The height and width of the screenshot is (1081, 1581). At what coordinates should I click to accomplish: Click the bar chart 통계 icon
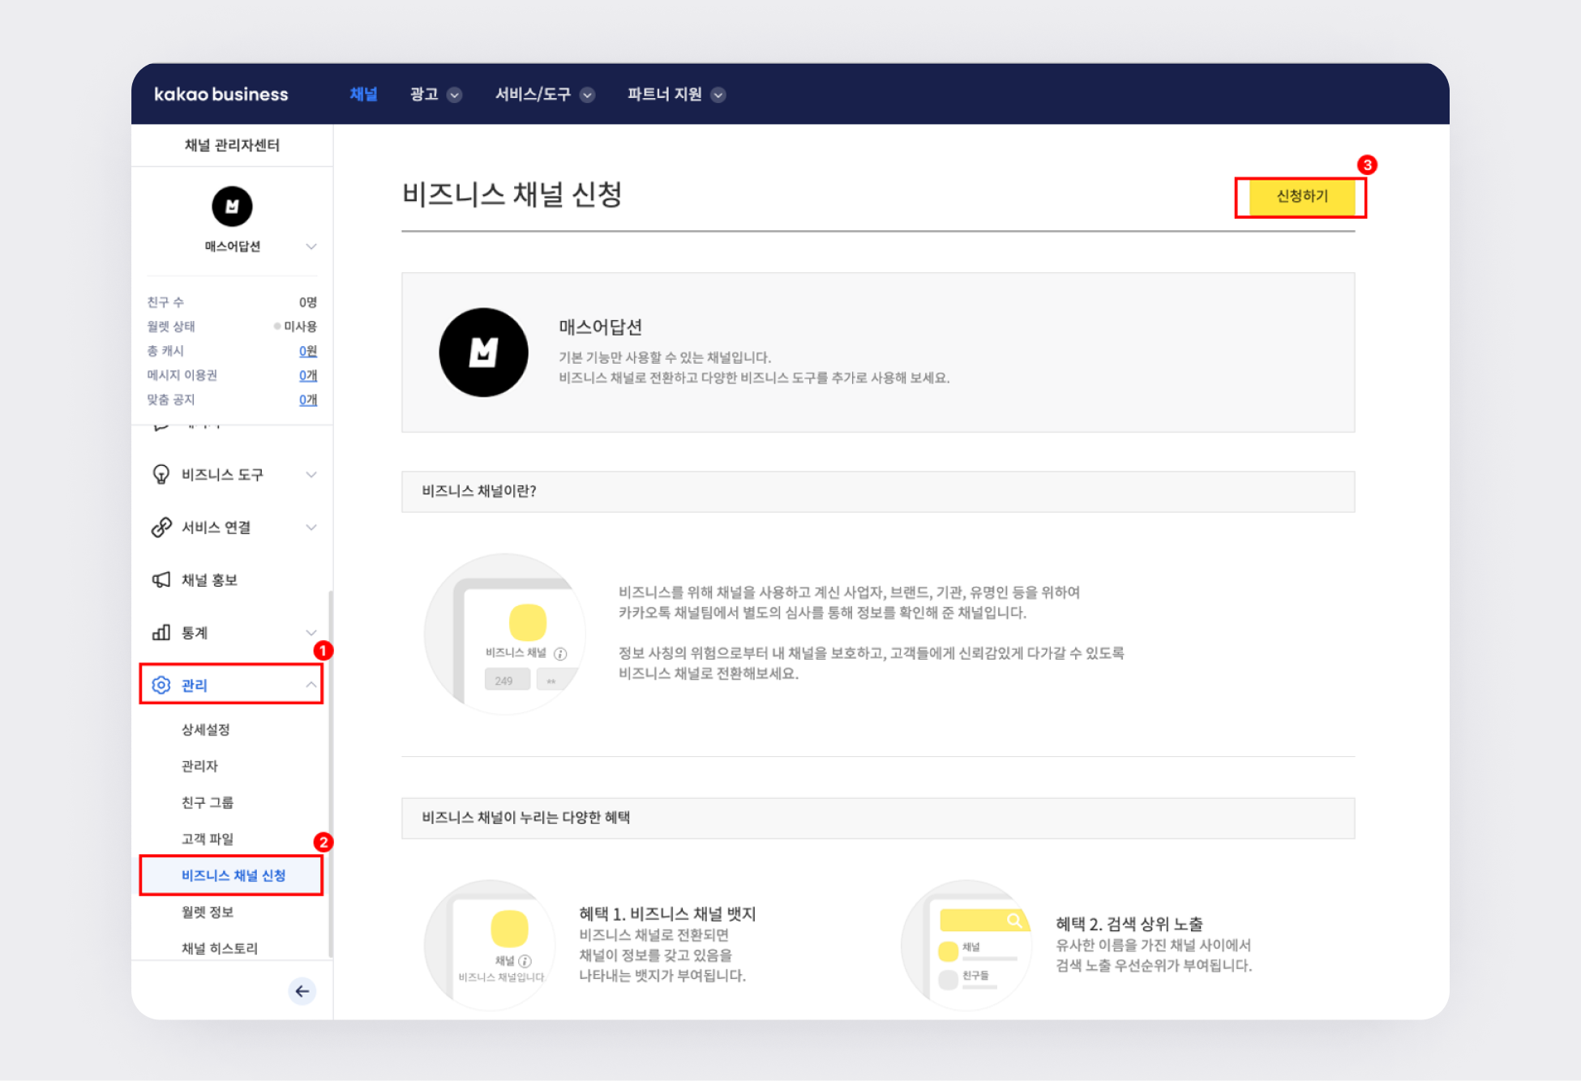(161, 633)
